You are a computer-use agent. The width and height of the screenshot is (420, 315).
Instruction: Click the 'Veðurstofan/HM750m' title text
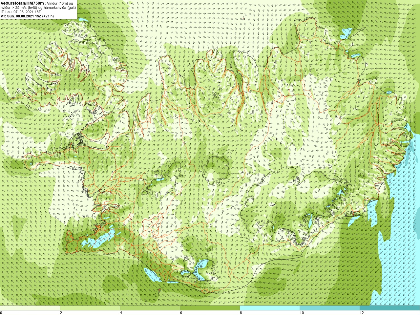pos(22,3)
